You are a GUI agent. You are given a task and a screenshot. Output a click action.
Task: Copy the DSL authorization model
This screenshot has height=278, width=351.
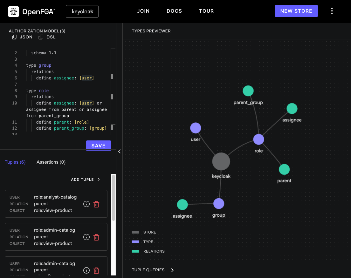point(41,37)
